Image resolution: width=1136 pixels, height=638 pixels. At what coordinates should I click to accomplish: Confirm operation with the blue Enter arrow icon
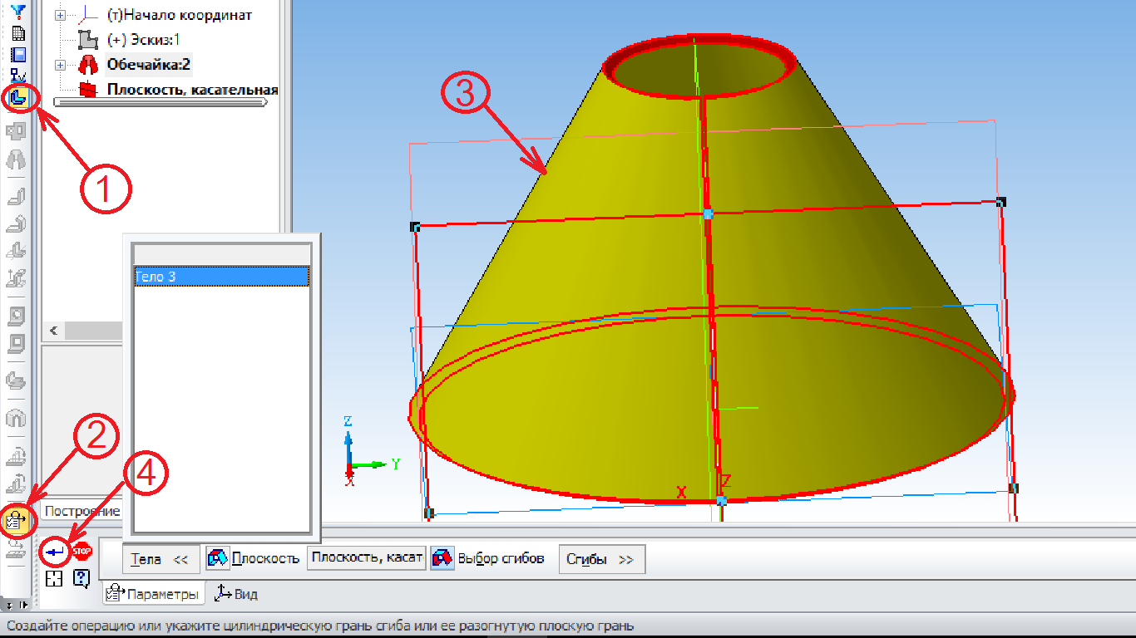coord(56,551)
